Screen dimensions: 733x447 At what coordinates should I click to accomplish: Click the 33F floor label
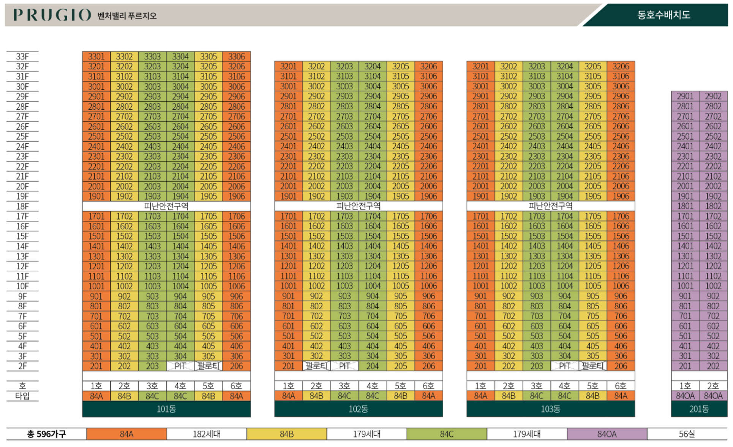pos(22,56)
